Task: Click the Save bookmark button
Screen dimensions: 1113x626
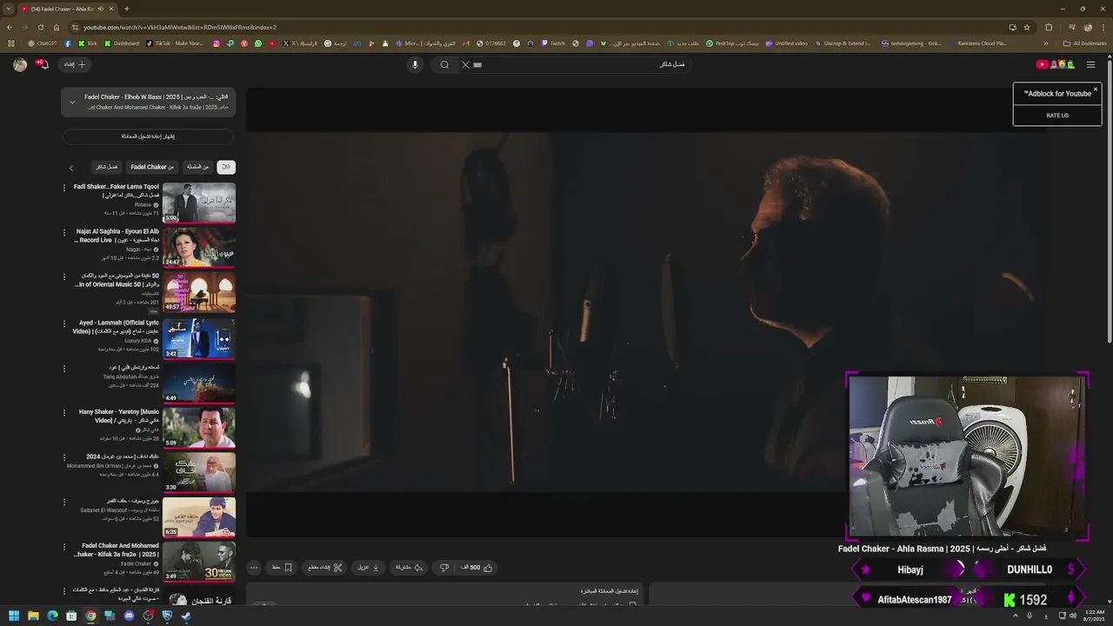Action: (x=282, y=568)
